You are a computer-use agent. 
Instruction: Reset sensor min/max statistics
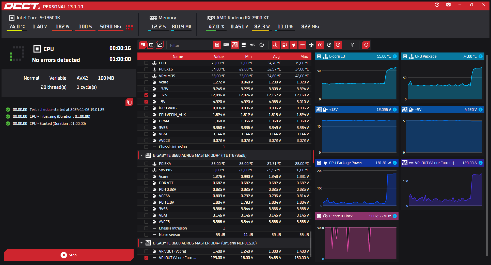pyautogui.click(x=366, y=45)
